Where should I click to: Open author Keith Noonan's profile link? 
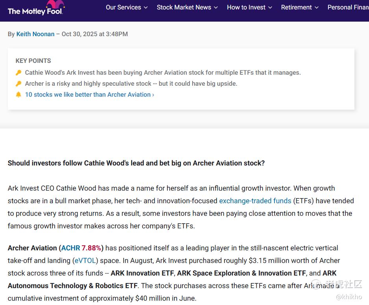pos(35,34)
